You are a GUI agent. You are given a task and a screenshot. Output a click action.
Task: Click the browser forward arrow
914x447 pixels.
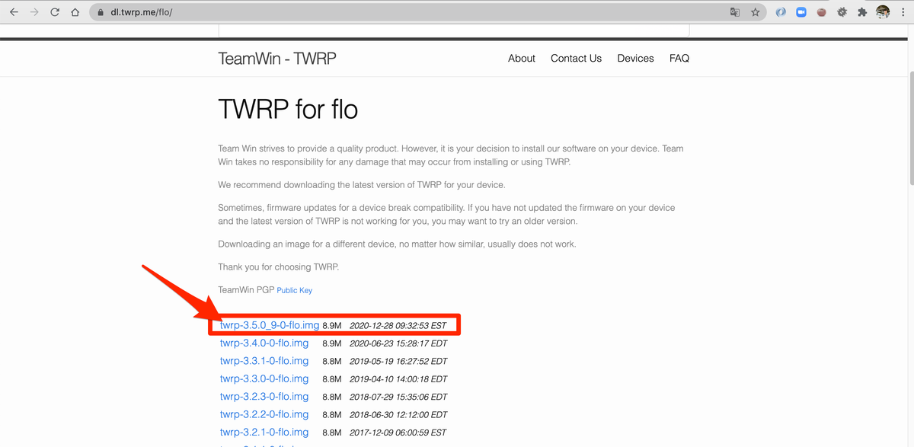coord(34,12)
